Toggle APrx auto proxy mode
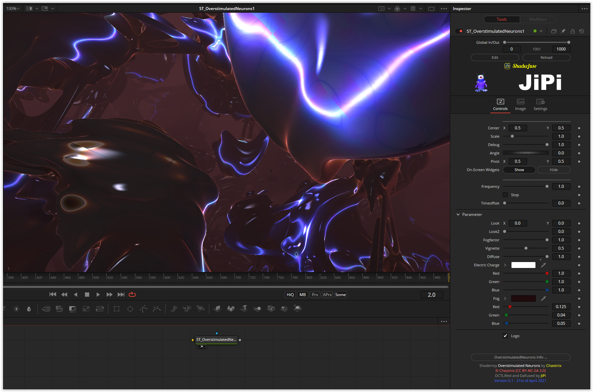 click(327, 295)
